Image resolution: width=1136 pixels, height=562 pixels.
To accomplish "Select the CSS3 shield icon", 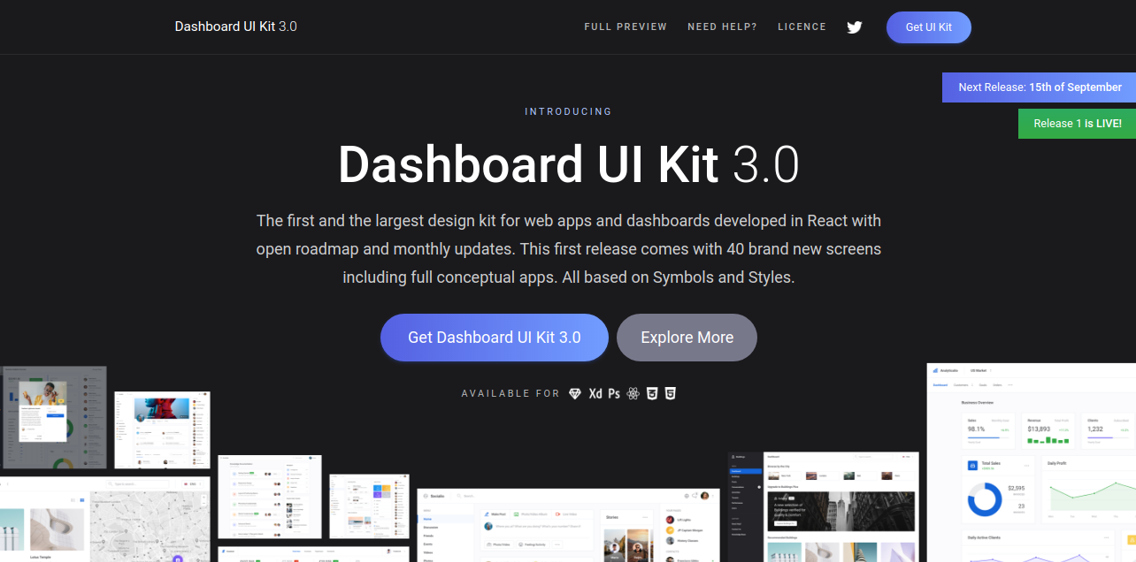I will (652, 393).
